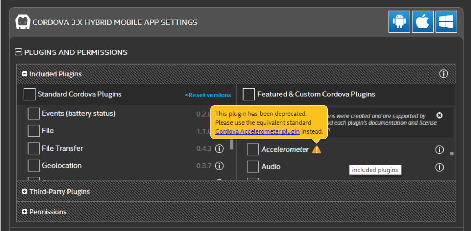Show info for Geolocation plugin
The image size is (471, 231).
click(219, 166)
